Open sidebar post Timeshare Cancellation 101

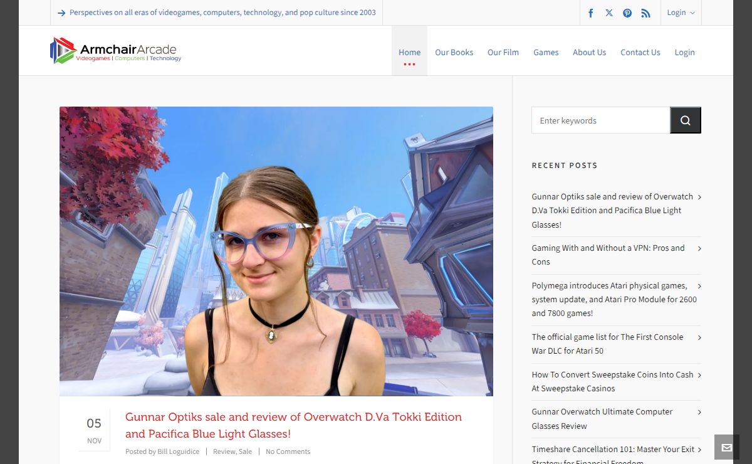point(613,455)
